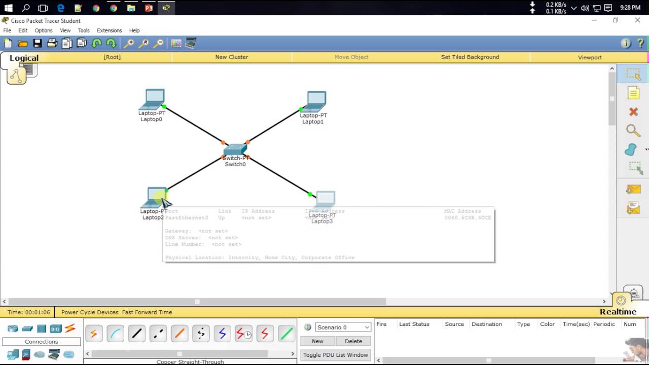The height and width of the screenshot is (365, 649).
Task: Click the Redo green arrow
Action: (x=111, y=44)
